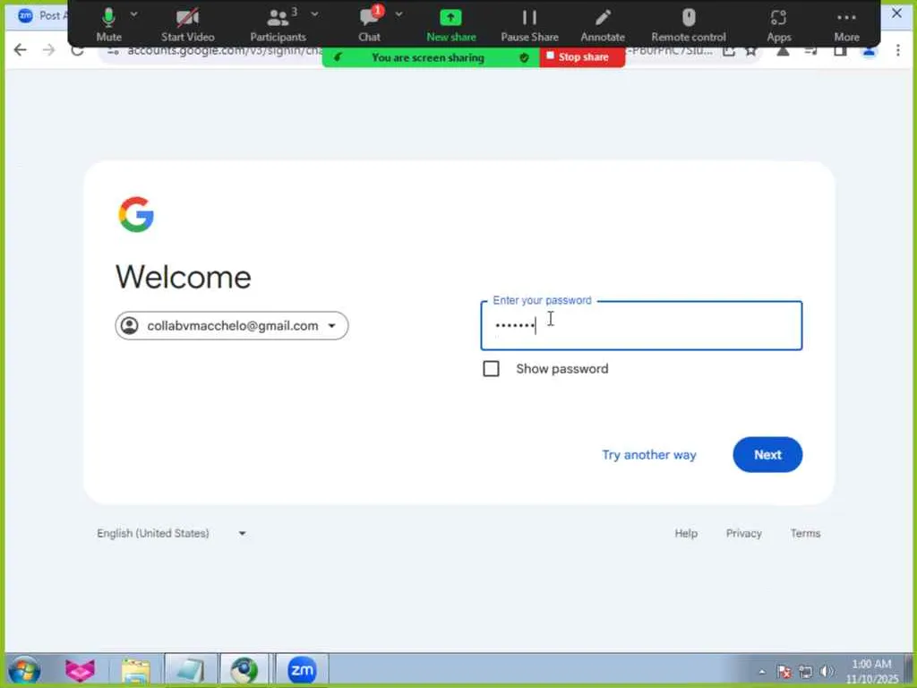Click the Next button

click(x=767, y=454)
